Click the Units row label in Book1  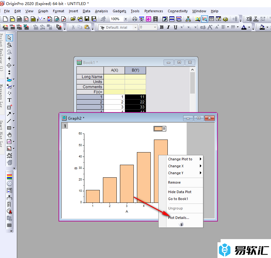tap(90, 82)
